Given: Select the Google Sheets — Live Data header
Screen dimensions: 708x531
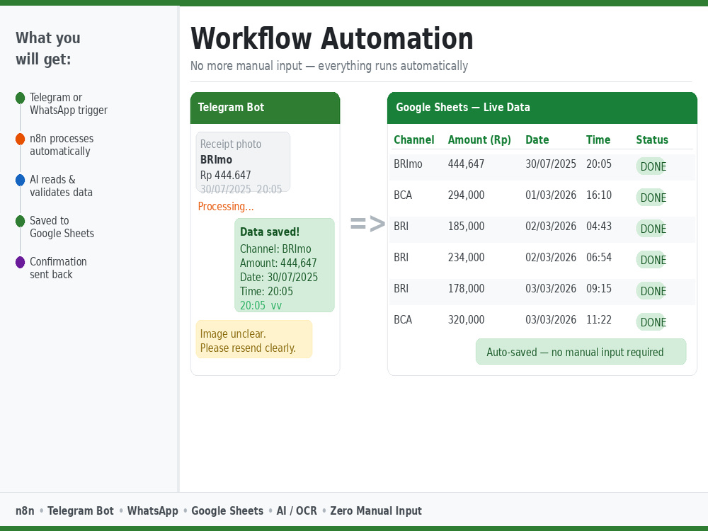Looking at the screenshot, I should 542,108.
